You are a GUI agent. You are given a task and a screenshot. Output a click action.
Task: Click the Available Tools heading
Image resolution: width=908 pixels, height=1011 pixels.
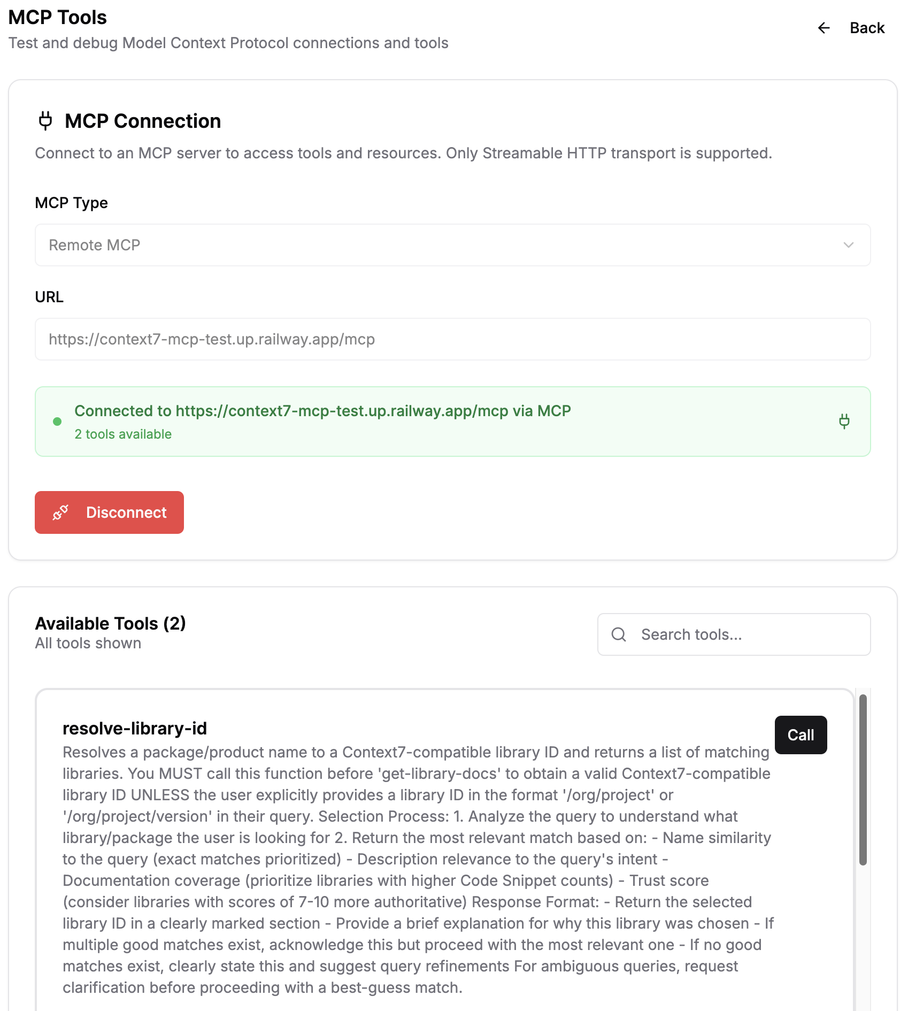(110, 623)
